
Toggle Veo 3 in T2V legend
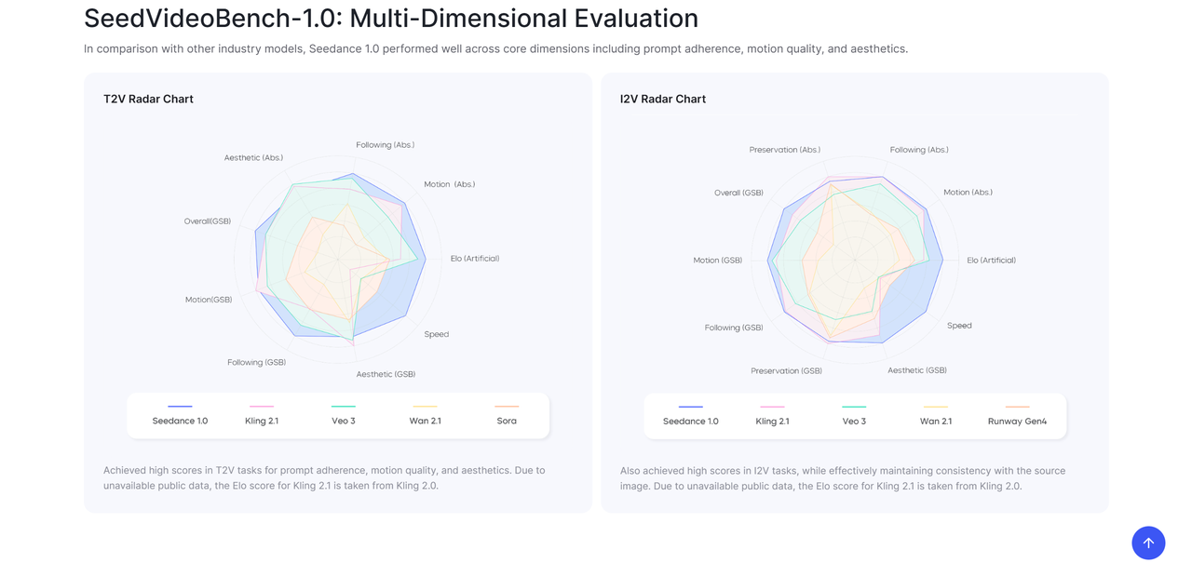pyautogui.click(x=344, y=421)
